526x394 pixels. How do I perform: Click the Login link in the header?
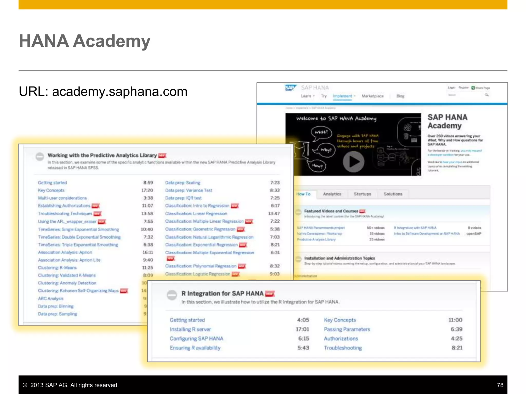451,87
